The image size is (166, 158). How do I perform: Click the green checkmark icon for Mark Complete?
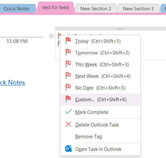(68, 112)
